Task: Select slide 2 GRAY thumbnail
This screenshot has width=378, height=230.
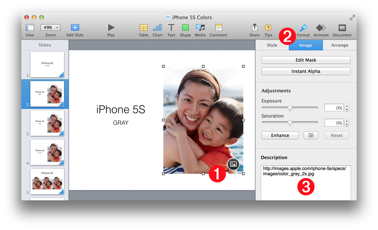Action: 47,94
